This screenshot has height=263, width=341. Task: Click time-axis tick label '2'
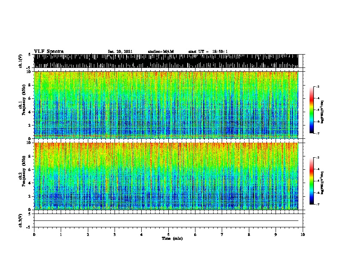click(x=88, y=235)
